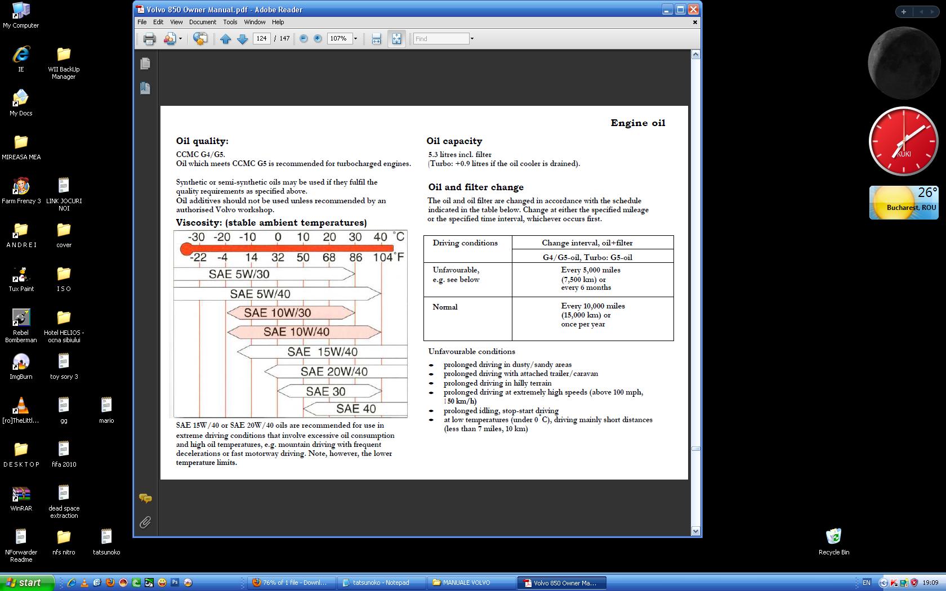Select the mario text file icon
This screenshot has width=946, height=591.
(106, 410)
